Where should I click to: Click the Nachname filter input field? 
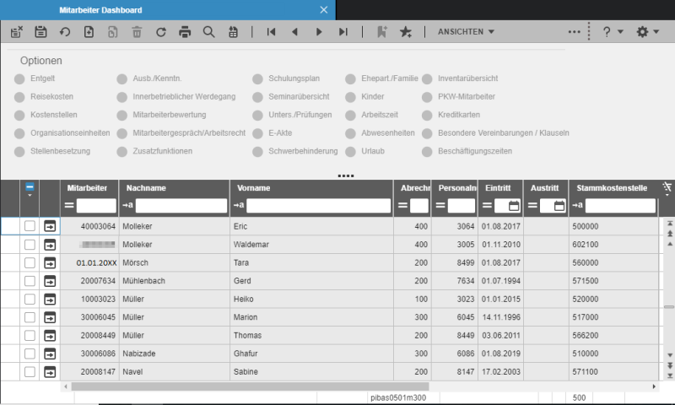tap(181, 206)
